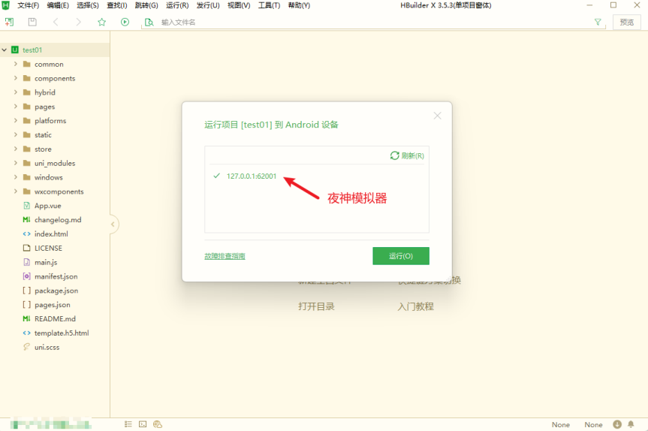Click the filter funnel icon
Image resolution: width=648 pixels, height=431 pixels.
click(598, 22)
